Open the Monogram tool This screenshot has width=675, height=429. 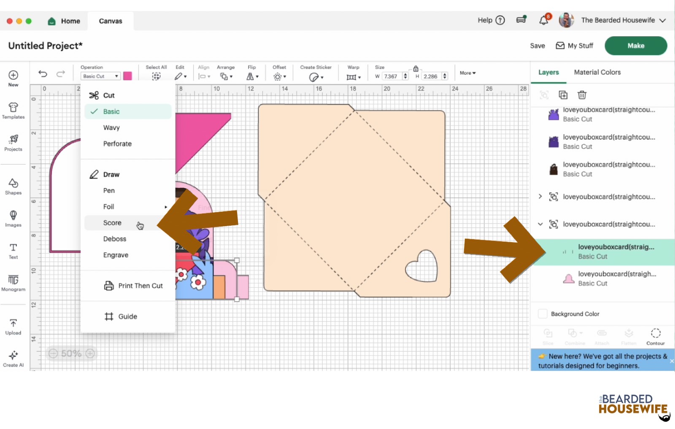[13, 283]
